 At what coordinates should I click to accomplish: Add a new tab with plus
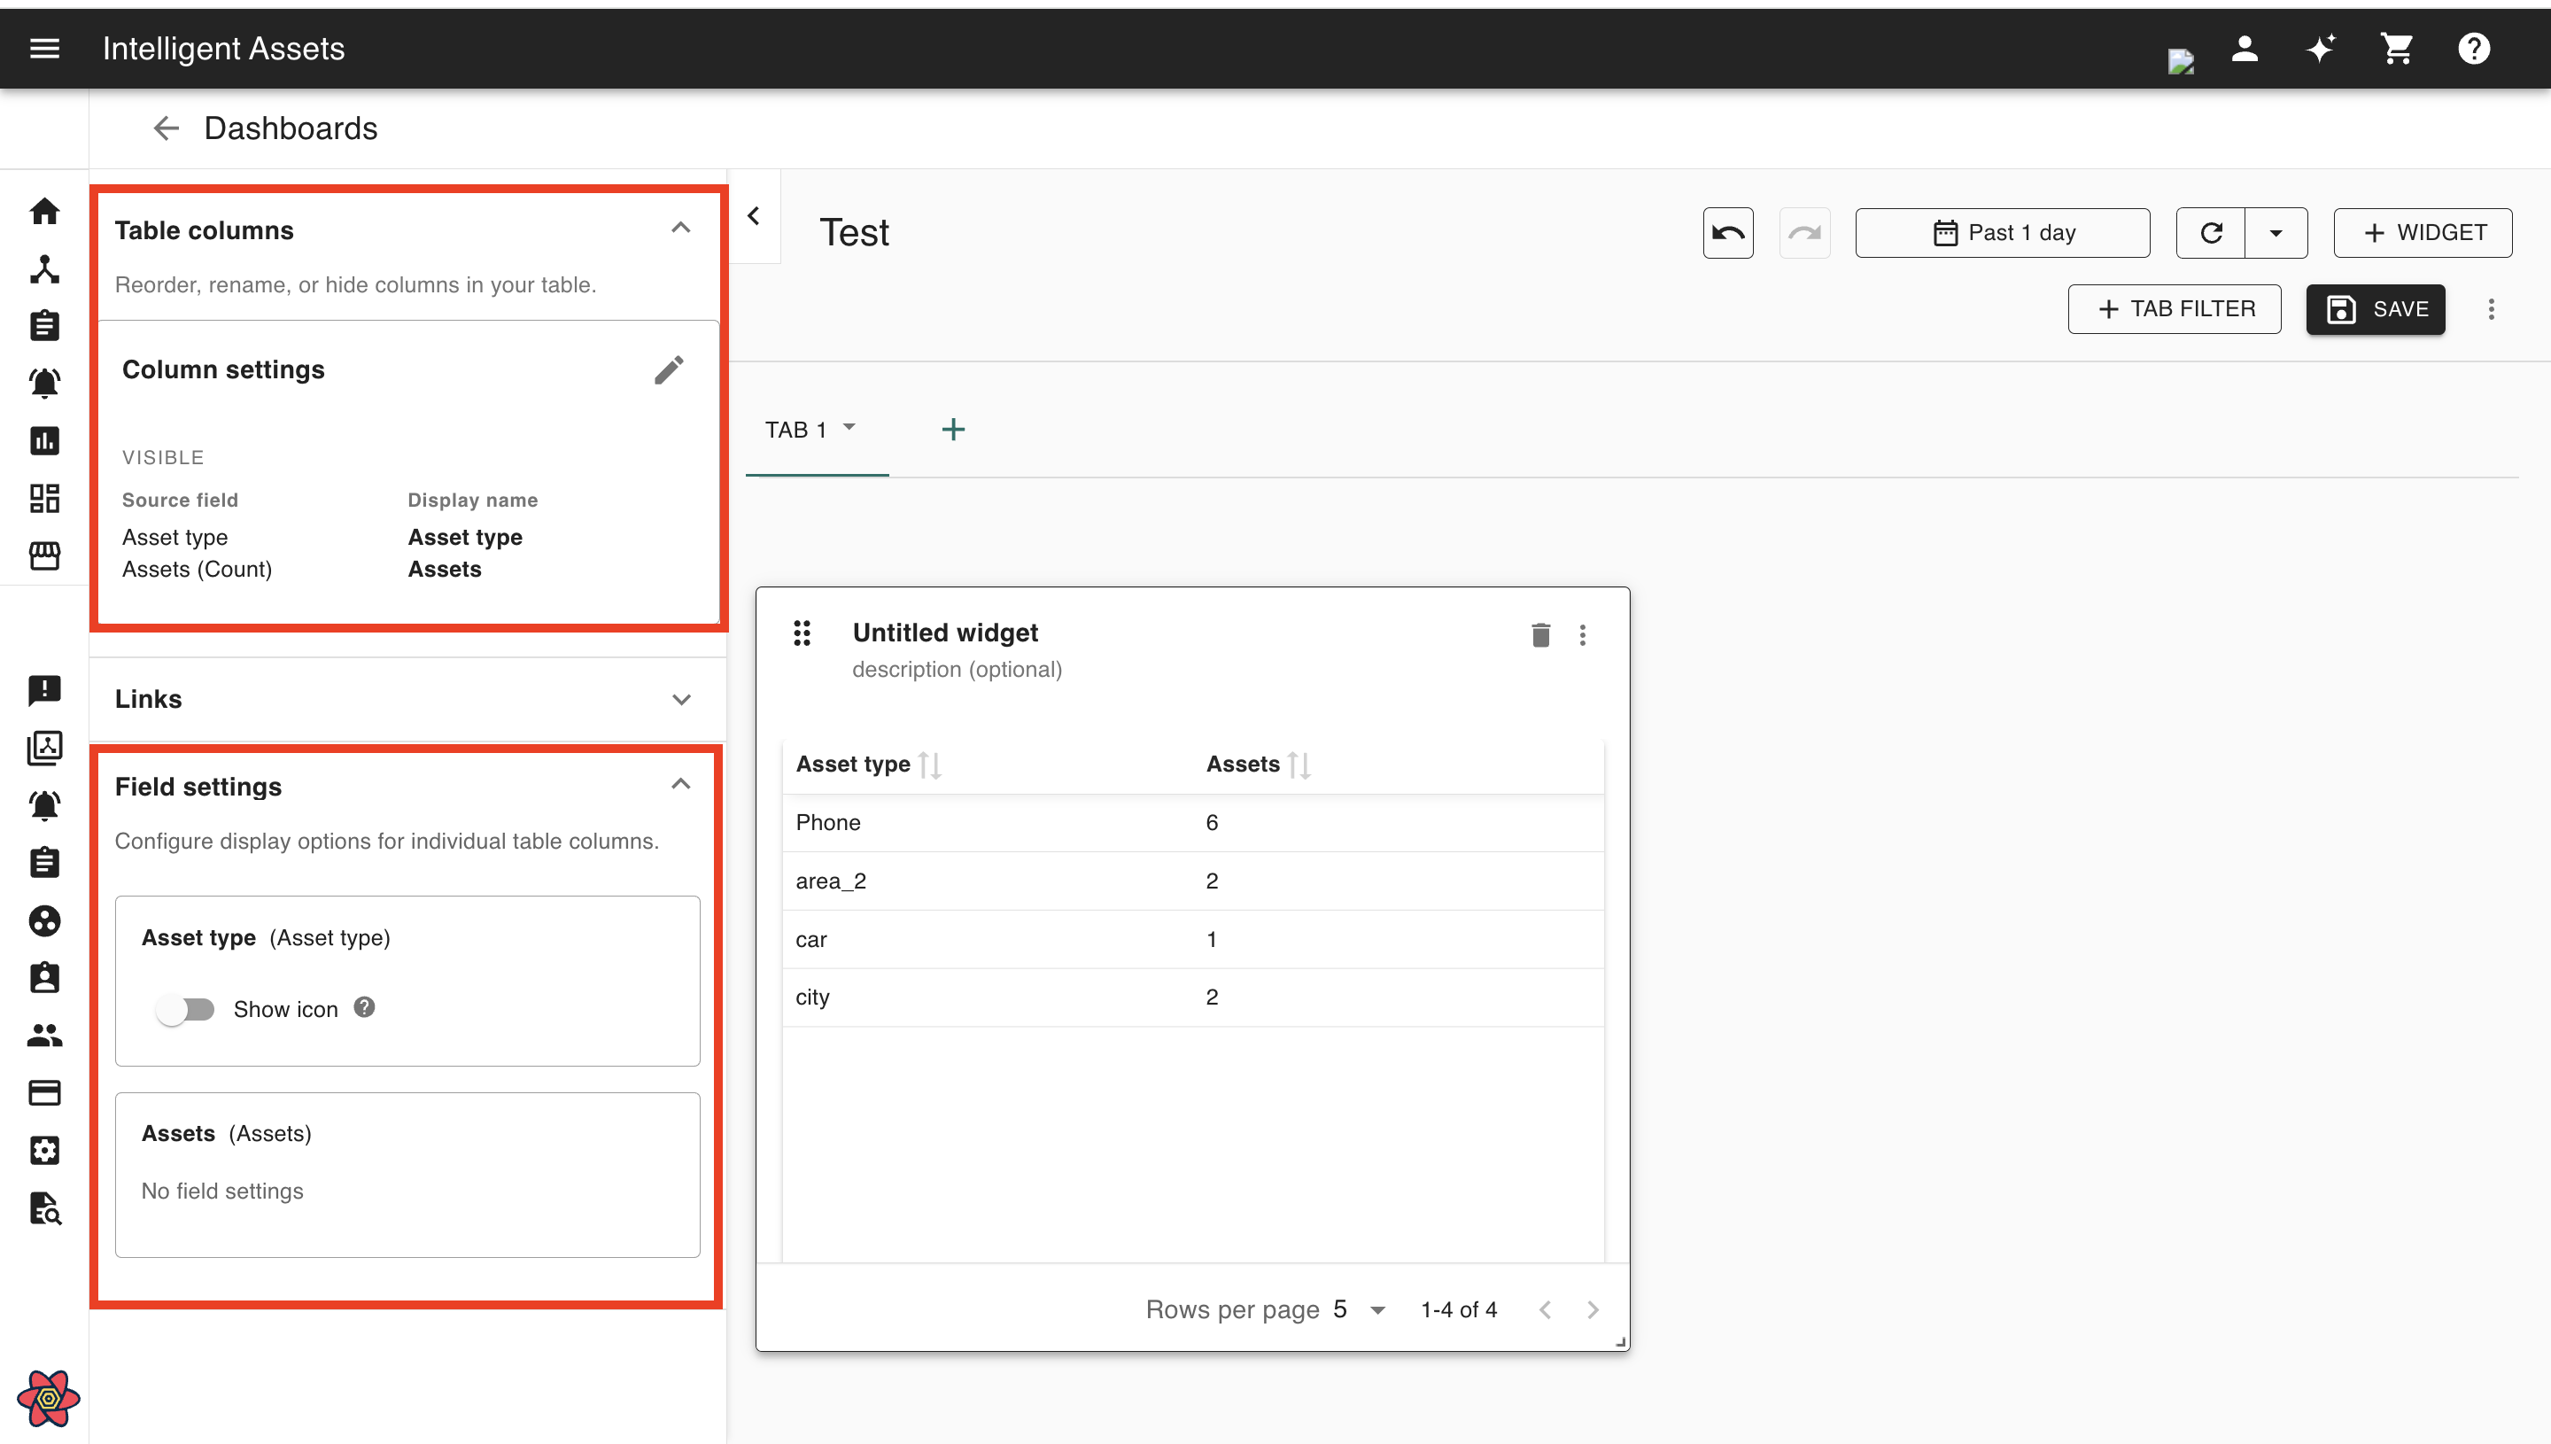point(953,430)
